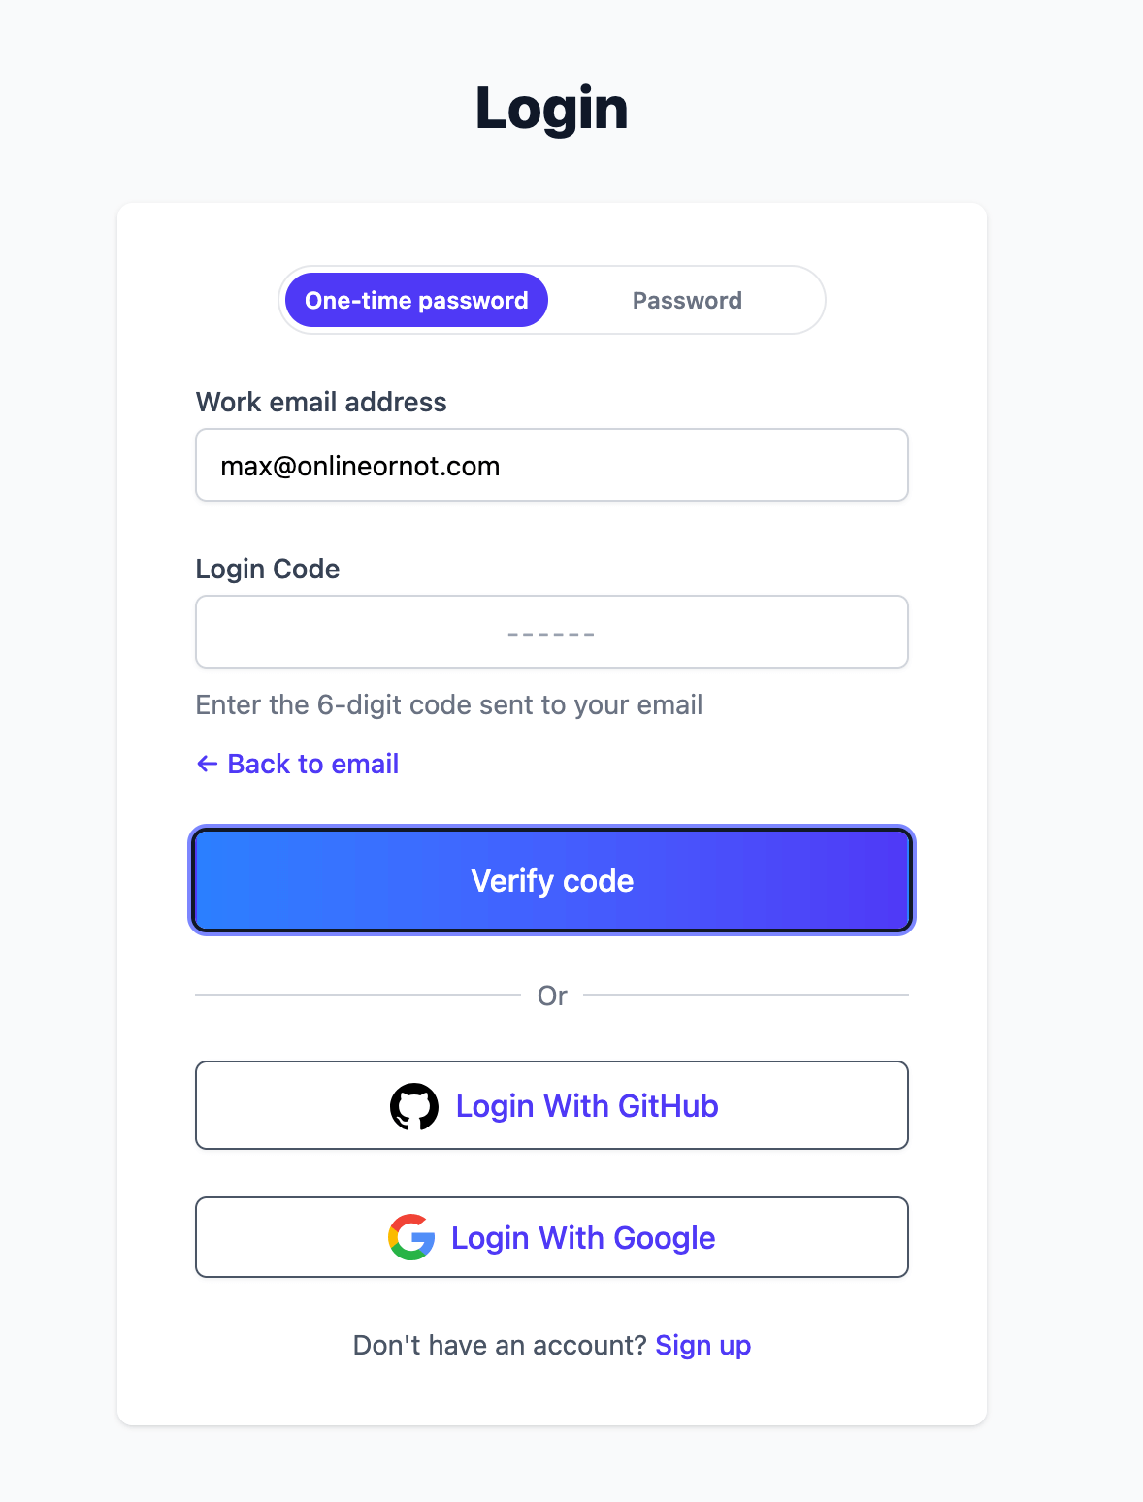1143x1502 pixels.
Task: Click the Don't have an account text
Action: [x=500, y=1345]
